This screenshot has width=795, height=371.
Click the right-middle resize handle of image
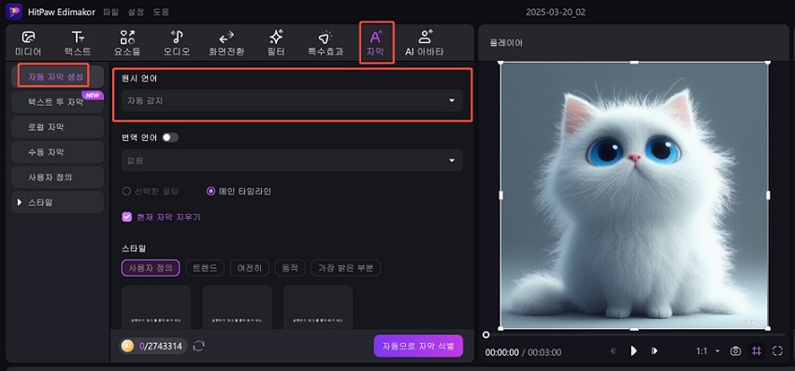[x=768, y=195]
